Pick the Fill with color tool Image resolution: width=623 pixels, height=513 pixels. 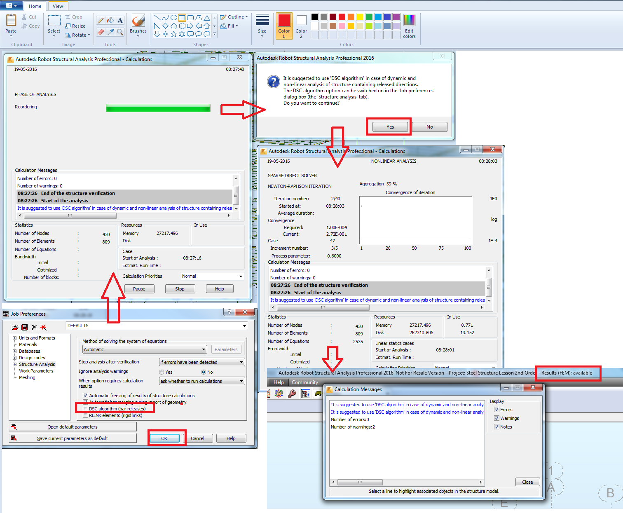110,20
